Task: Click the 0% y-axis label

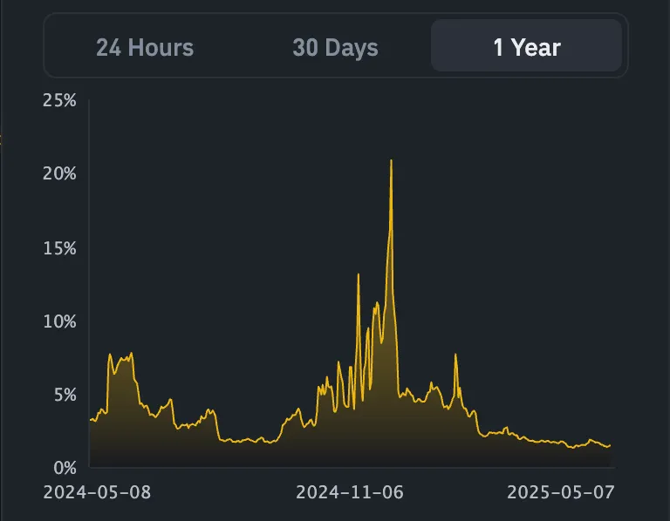Action: 65,468
